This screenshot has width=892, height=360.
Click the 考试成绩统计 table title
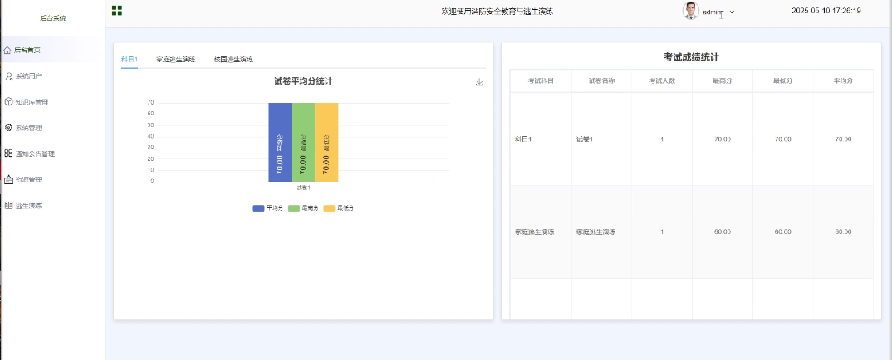691,57
